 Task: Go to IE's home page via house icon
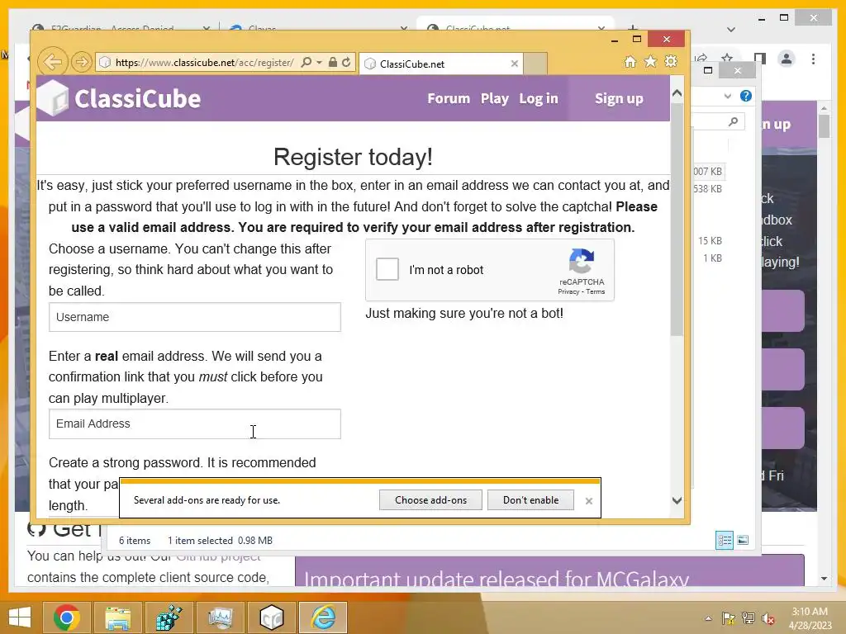click(x=630, y=61)
